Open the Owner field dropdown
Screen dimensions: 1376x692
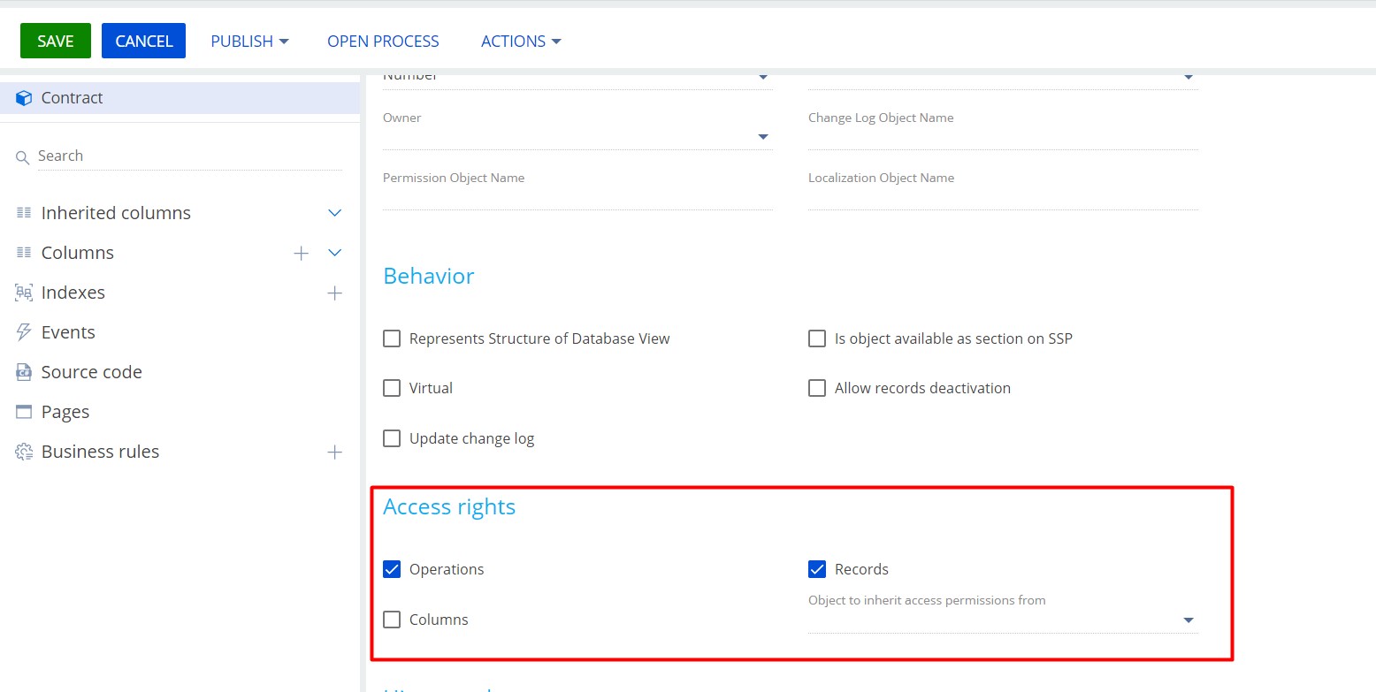(762, 136)
